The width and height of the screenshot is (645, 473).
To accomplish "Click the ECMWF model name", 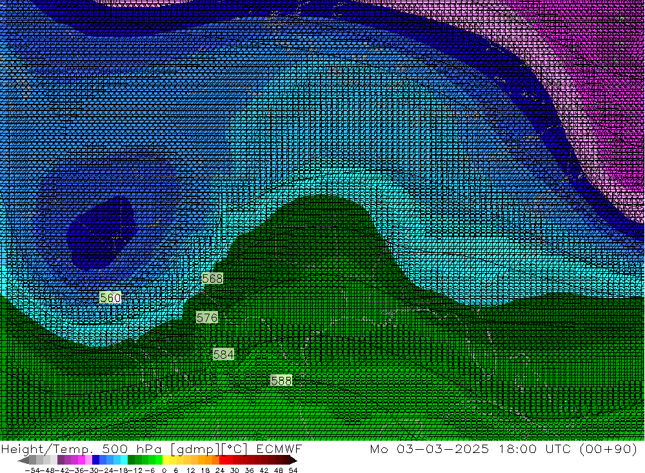I will click(279, 448).
